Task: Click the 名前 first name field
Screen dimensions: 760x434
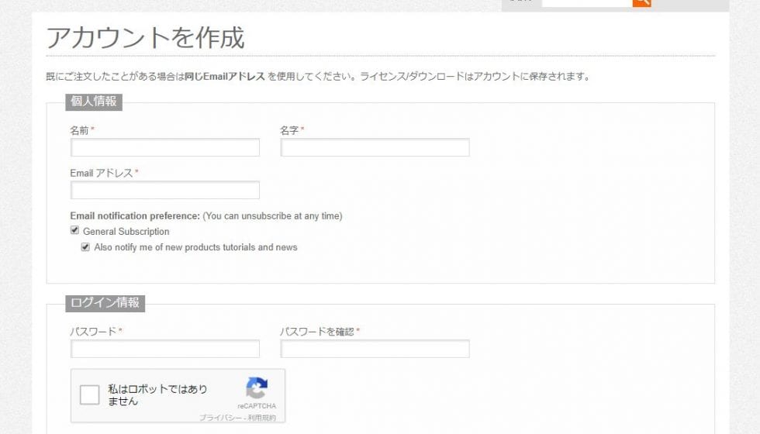Action: (x=164, y=147)
